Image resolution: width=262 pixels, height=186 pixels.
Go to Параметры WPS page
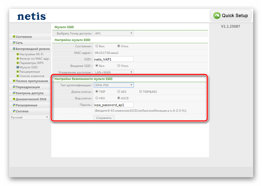pyautogui.click(x=31, y=63)
